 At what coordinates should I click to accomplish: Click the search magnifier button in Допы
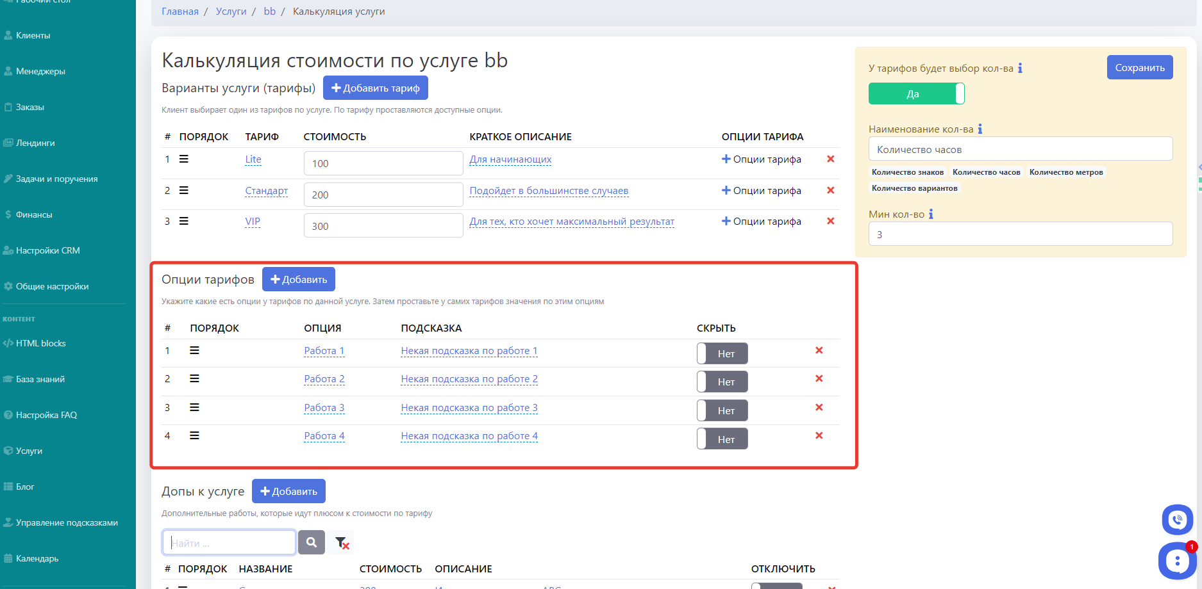pos(312,542)
